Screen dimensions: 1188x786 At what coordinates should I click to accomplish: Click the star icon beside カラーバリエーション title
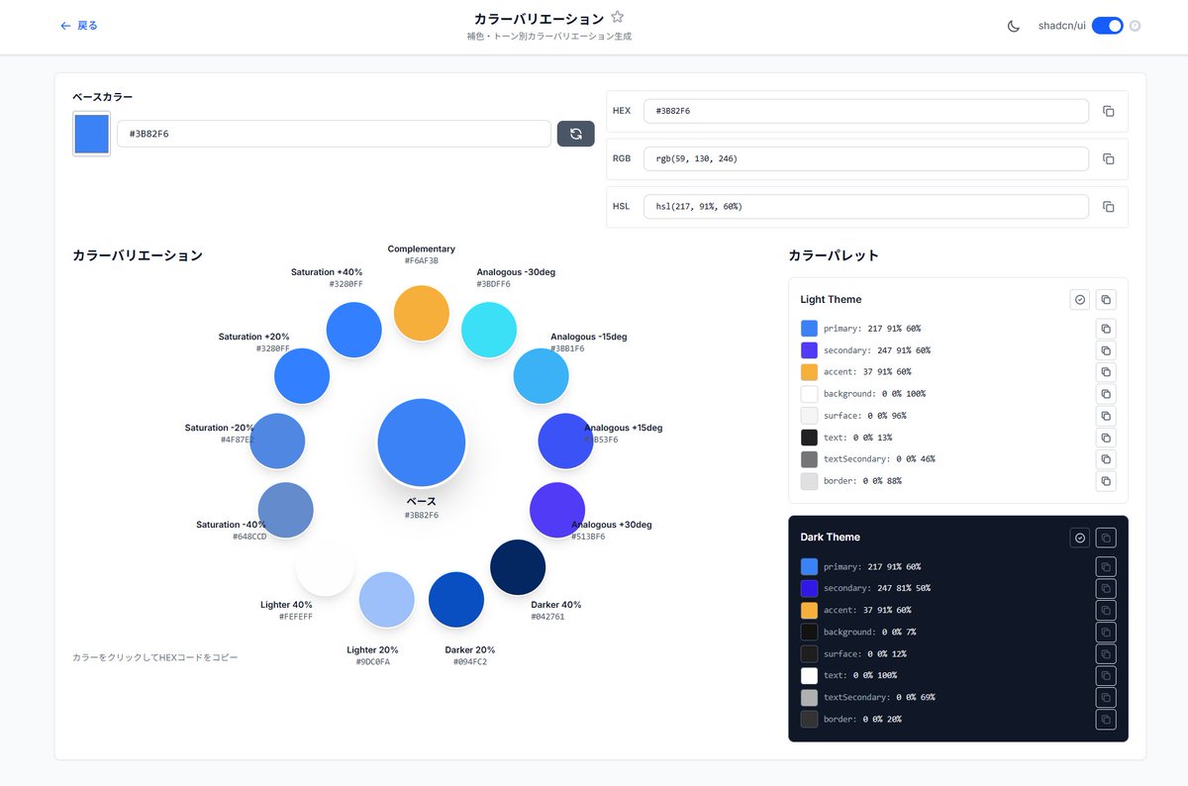point(617,17)
